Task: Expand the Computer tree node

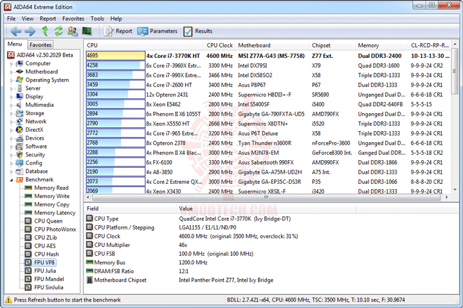Action: [12, 64]
